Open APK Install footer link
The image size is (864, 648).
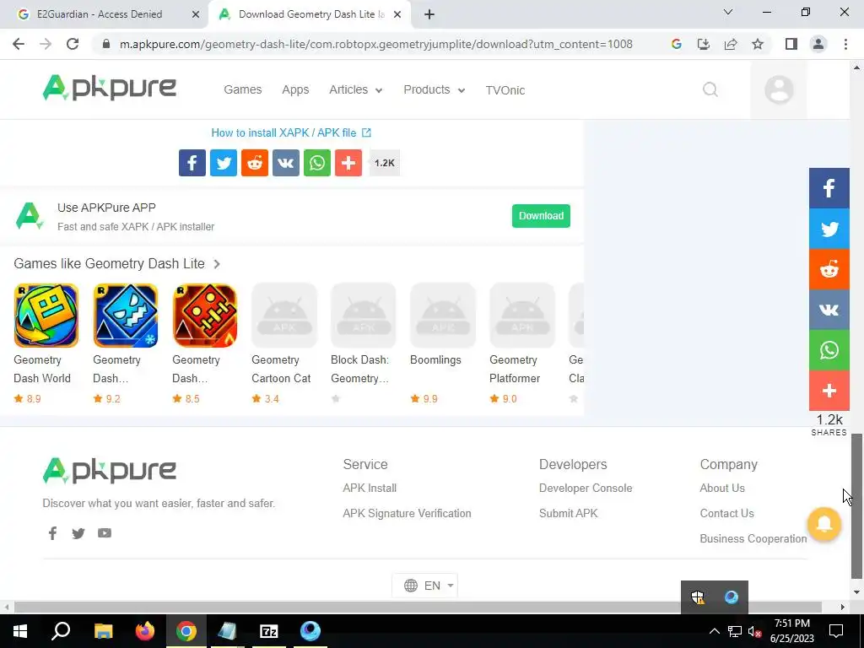(x=370, y=489)
